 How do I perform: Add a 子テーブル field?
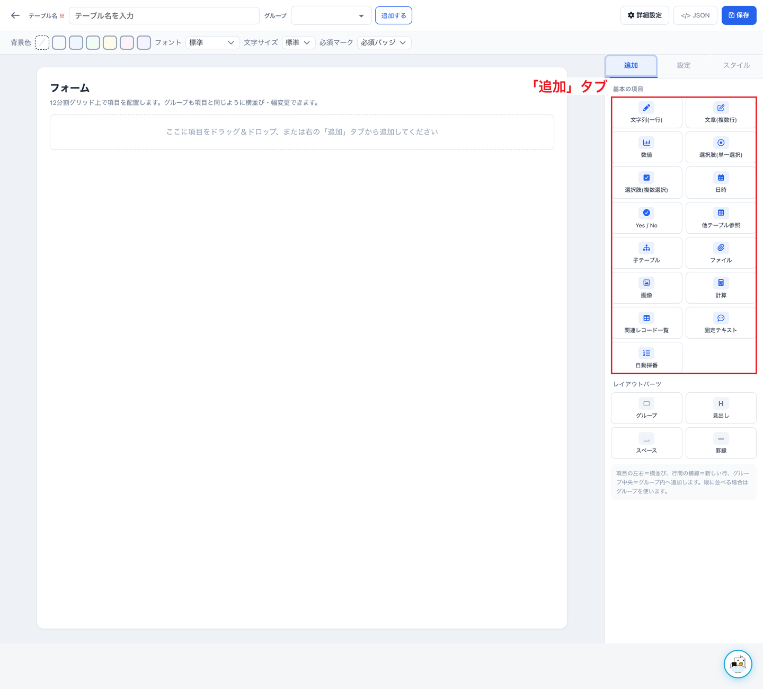coord(646,253)
